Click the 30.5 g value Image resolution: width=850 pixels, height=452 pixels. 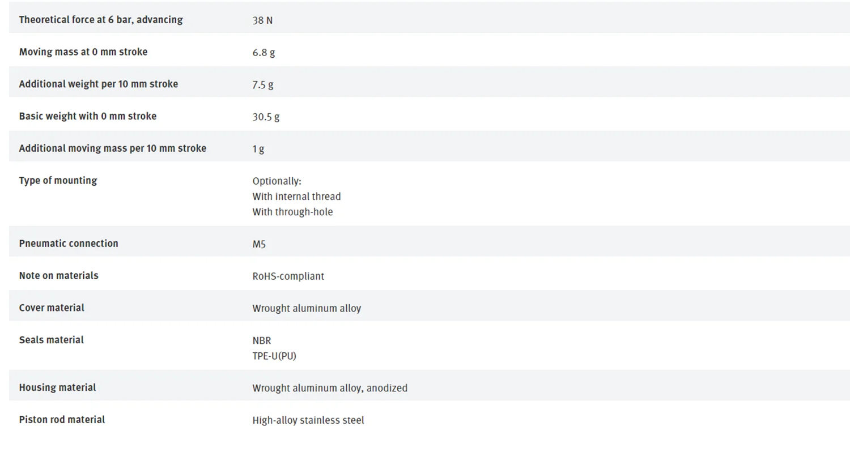tap(266, 117)
